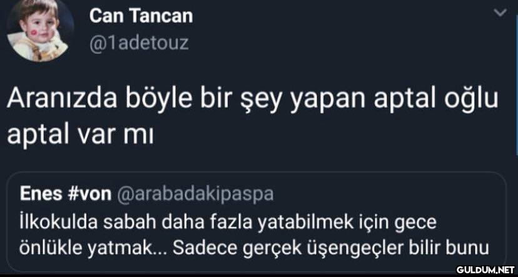Image resolution: width=518 pixels, height=277 pixels.
Task: Expand the tweet options chevron
Action: pos(499,14)
